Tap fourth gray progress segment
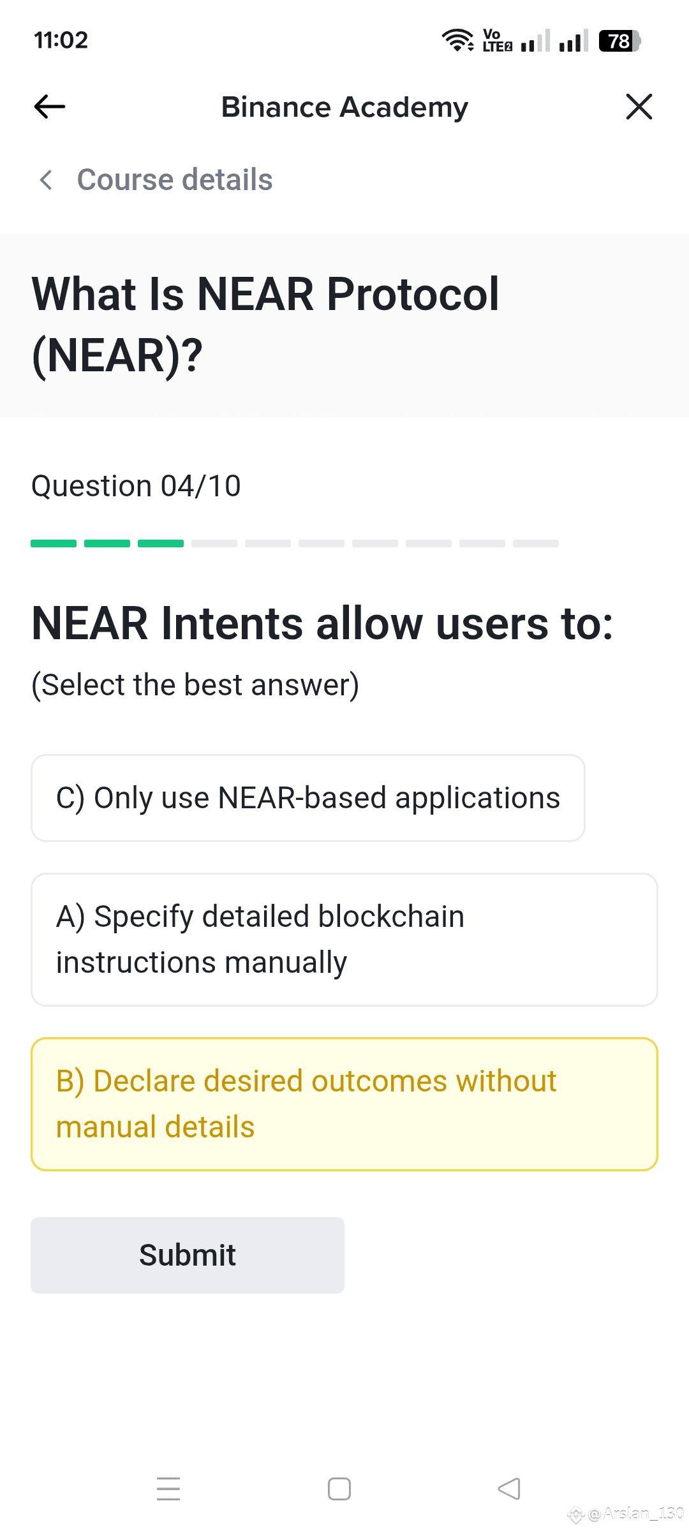The height and width of the screenshot is (1531, 689). 214,544
